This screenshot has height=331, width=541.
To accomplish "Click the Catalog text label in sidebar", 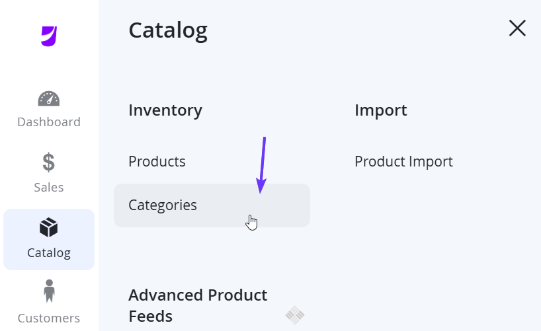I will pos(49,253).
